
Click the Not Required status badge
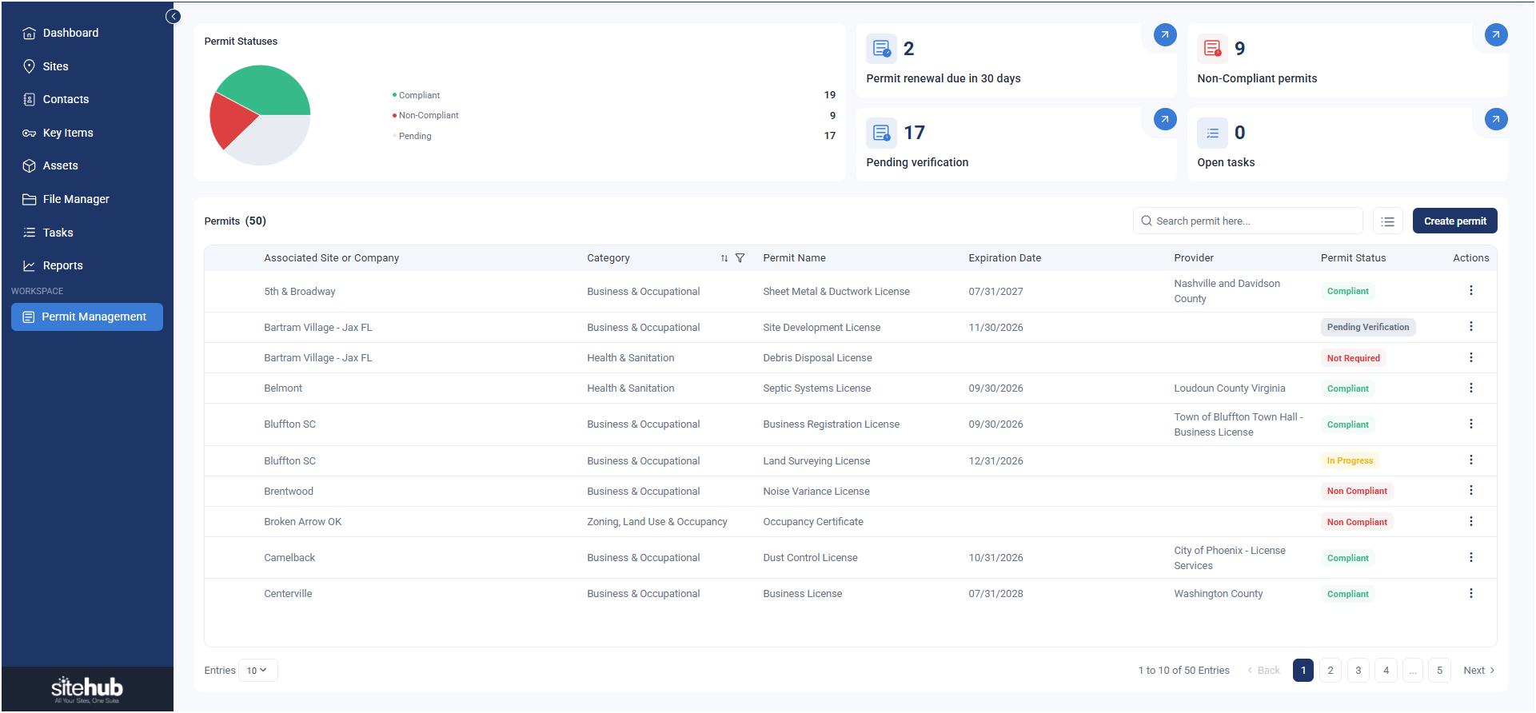[x=1353, y=358]
